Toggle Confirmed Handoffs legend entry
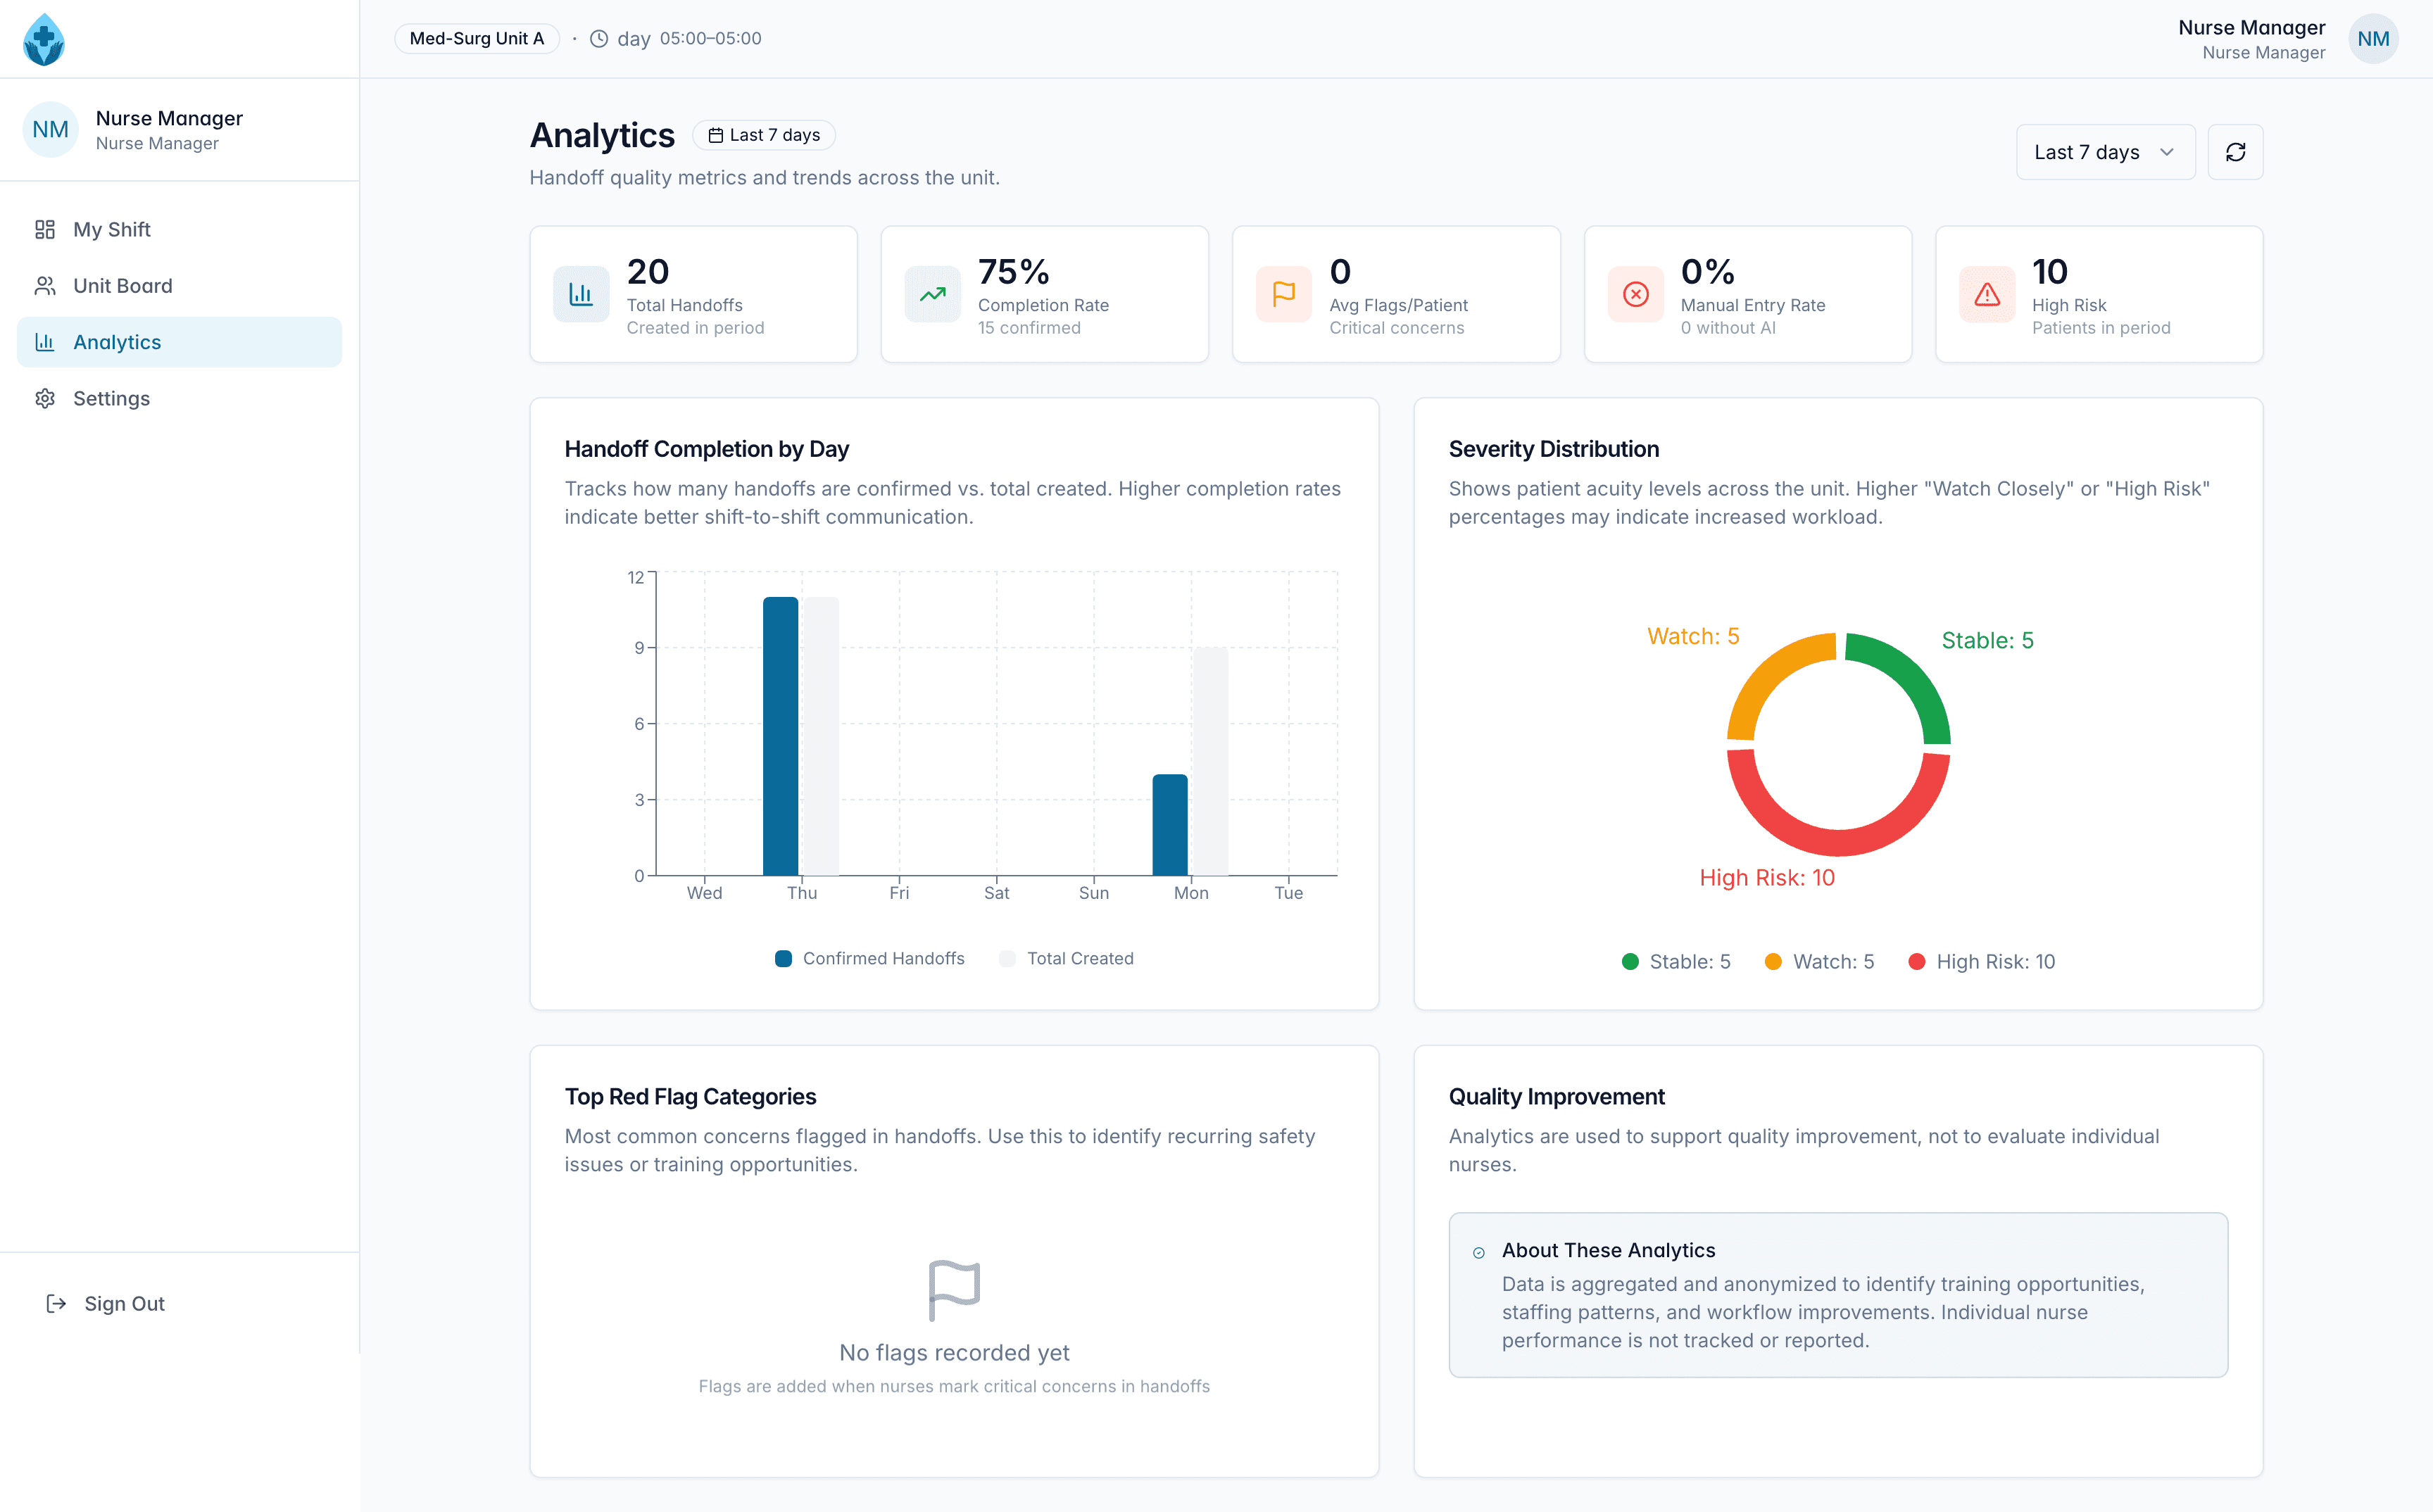Image resolution: width=2433 pixels, height=1512 pixels. [x=870, y=958]
